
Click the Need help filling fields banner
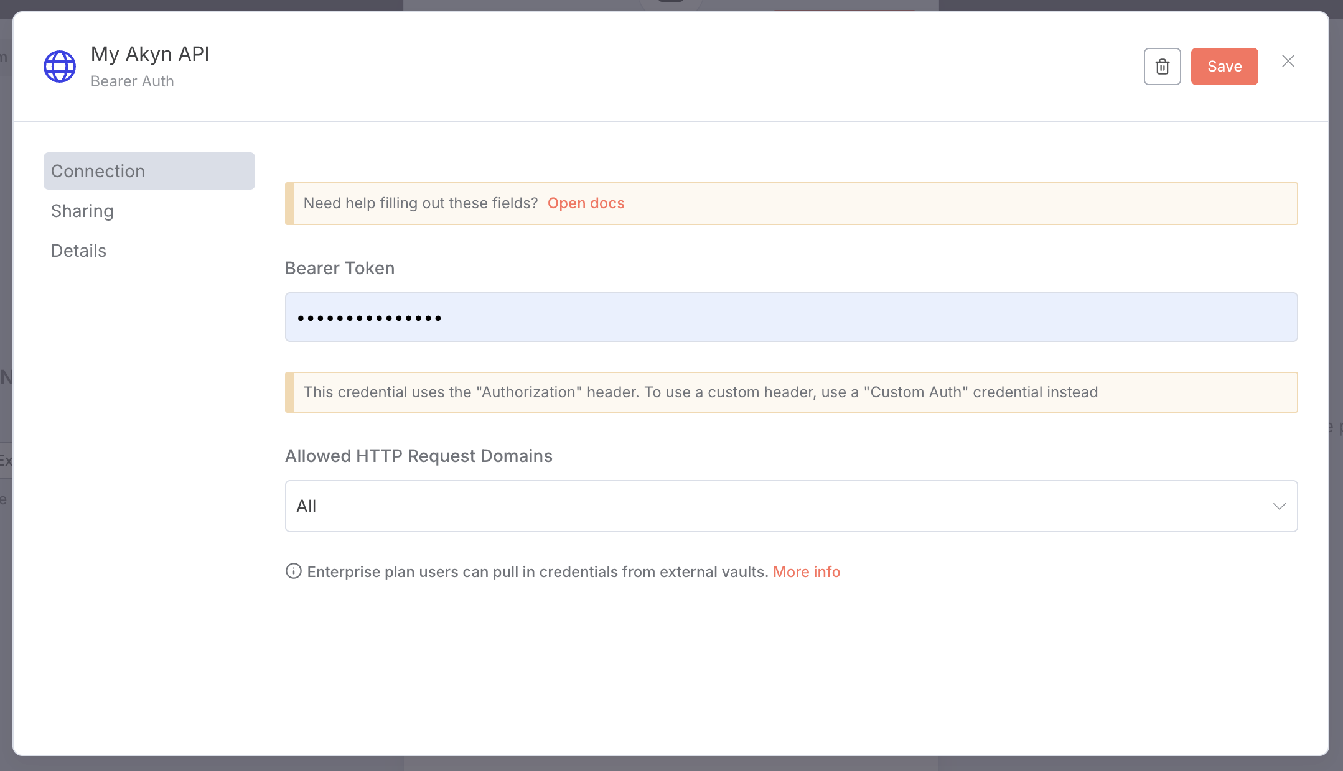[x=421, y=203]
